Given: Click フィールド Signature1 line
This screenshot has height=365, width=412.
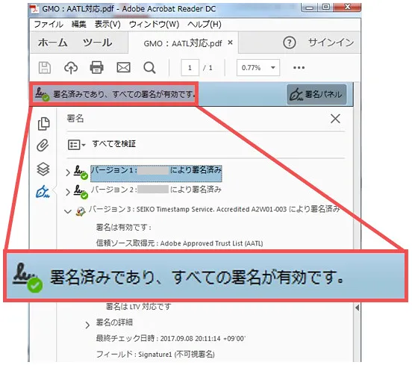Looking at the screenshot, I should pos(155,355).
